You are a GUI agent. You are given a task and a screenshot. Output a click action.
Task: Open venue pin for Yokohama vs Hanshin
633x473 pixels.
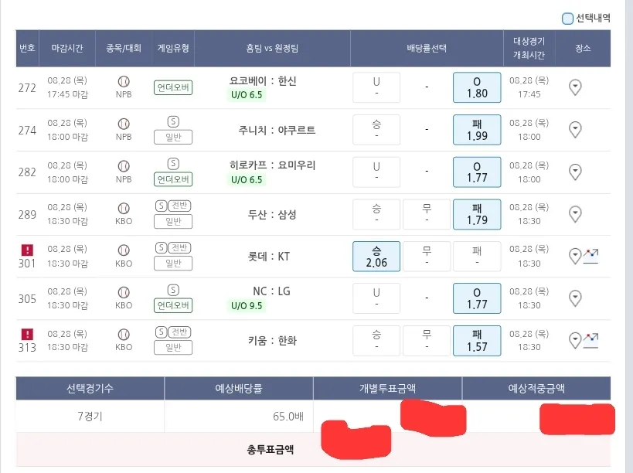(x=575, y=87)
